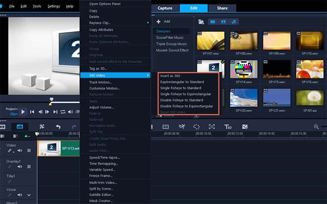The image size is (327, 204).
Task: Open the Track Manager icon
Action: 15,136
